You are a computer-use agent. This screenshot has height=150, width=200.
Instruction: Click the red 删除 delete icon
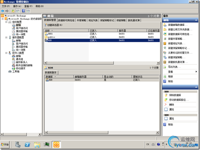pyautogui.click(x=166, y=104)
